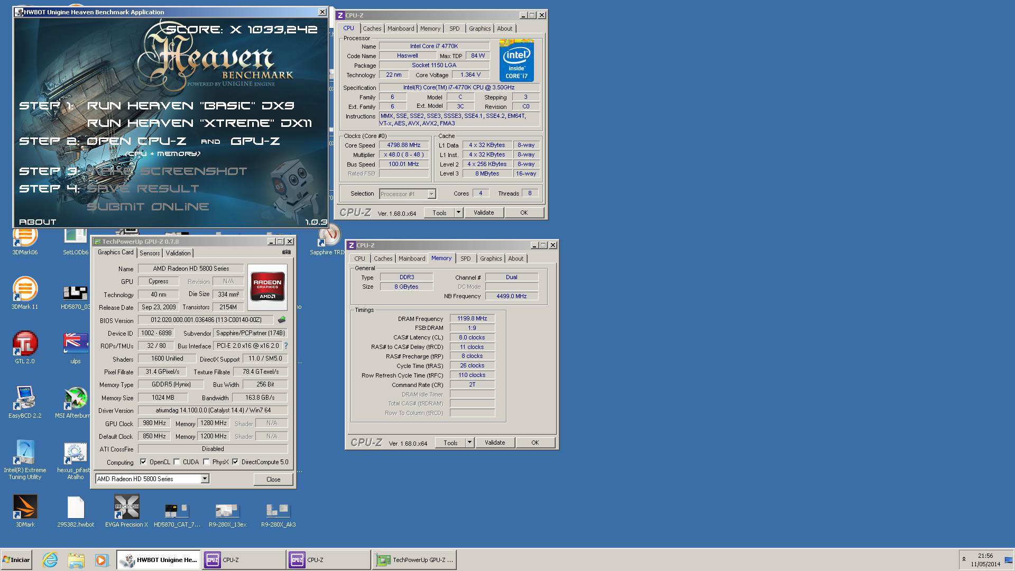Image resolution: width=1015 pixels, height=571 pixels.
Task: Open the 295382.hwbot file icon
Action: (x=76, y=511)
